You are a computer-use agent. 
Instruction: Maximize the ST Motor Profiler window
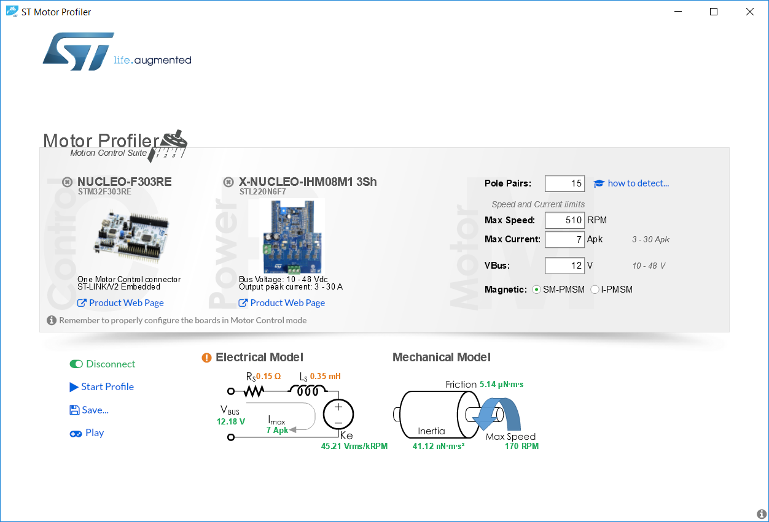(714, 12)
